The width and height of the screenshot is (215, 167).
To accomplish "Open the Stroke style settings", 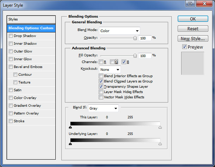I will point(19,121).
